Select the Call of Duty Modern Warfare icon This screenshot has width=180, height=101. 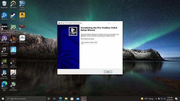coord(4,28)
